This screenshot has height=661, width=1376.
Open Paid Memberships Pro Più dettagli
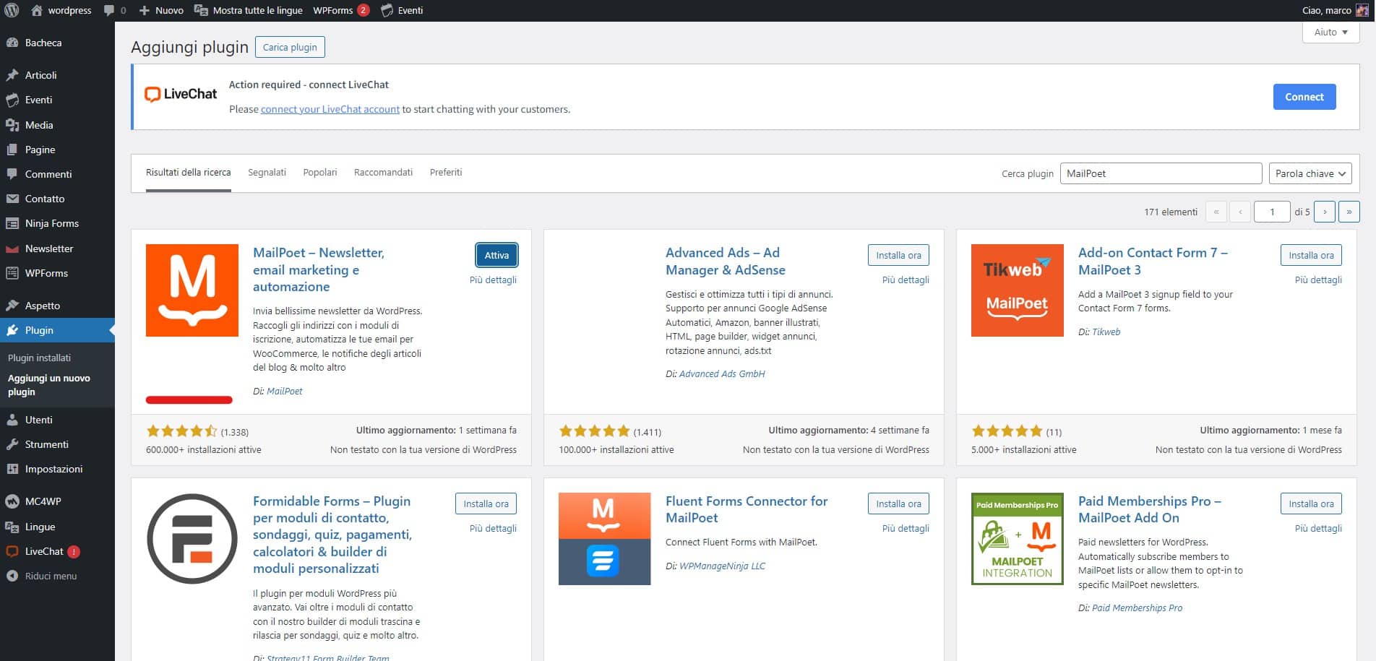click(1318, 528)
